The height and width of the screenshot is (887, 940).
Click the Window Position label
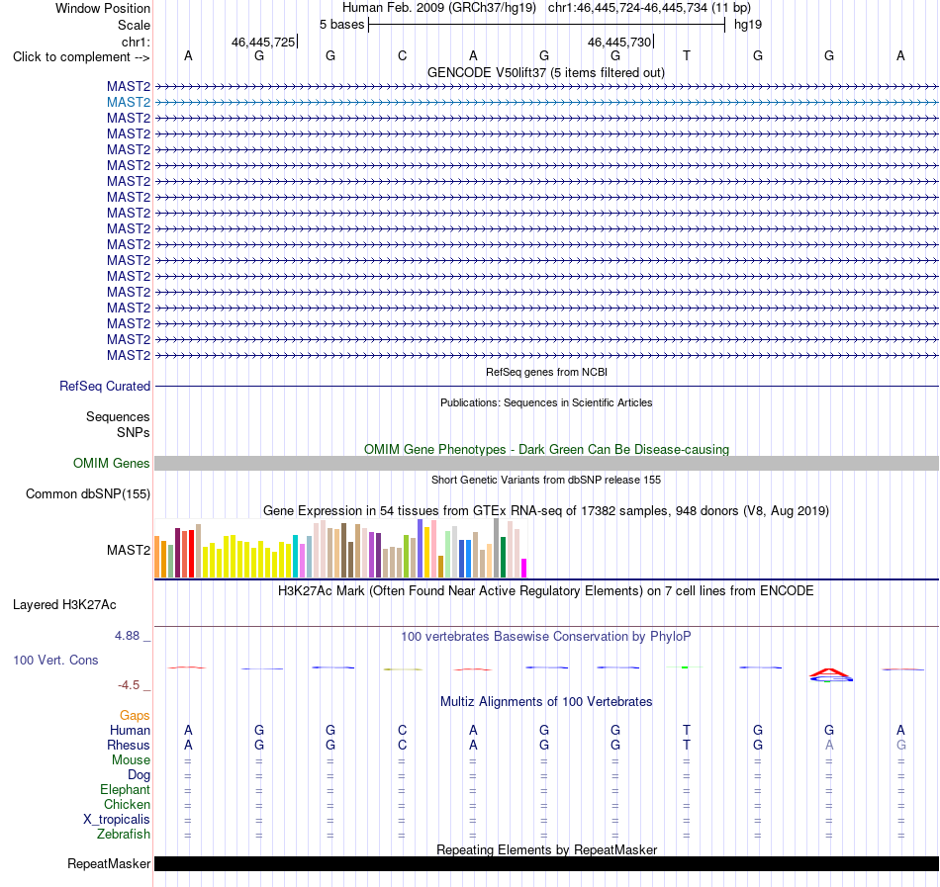(x=103, y=8)
